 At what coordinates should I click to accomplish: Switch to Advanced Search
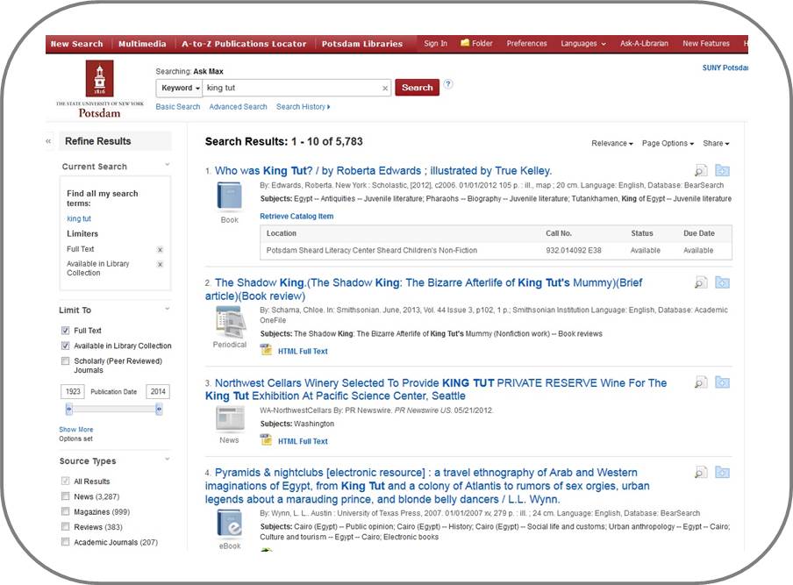pyautogui.click(x=239, y=107)
